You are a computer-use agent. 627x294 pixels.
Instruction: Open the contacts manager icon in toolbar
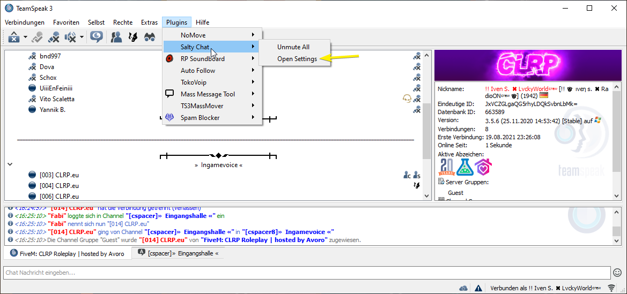click(x=116, y=37)
